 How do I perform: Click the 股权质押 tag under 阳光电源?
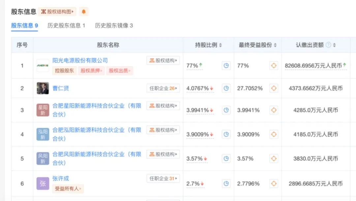91,71
